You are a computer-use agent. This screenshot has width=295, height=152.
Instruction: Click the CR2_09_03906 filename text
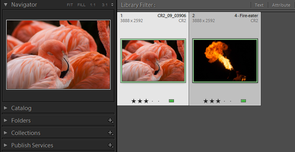(172, 16)
